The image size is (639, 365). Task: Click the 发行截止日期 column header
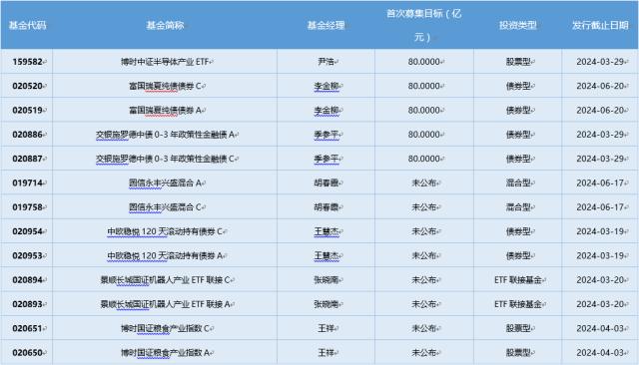(x=600, y=25)
